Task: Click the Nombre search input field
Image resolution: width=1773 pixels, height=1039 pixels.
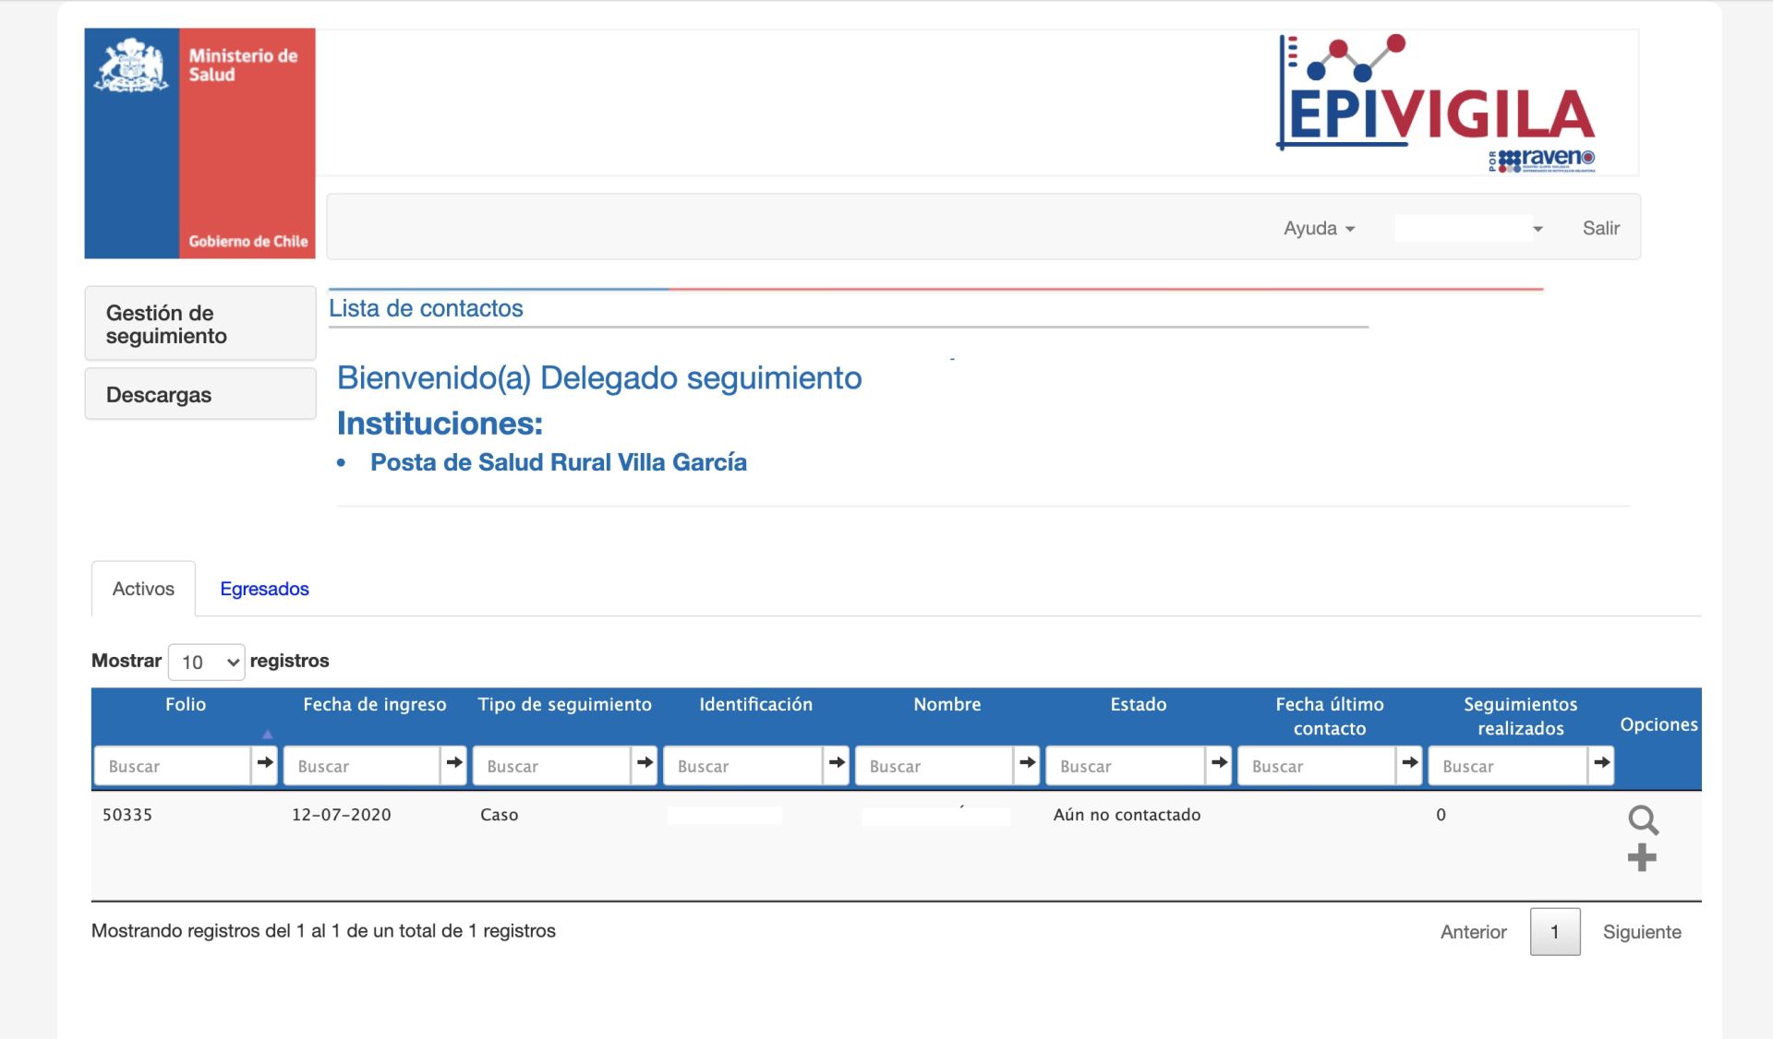Action: pos(934,766)
